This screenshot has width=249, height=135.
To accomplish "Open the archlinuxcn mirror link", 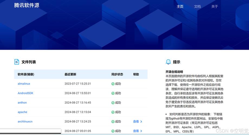I will coord(25,122).
